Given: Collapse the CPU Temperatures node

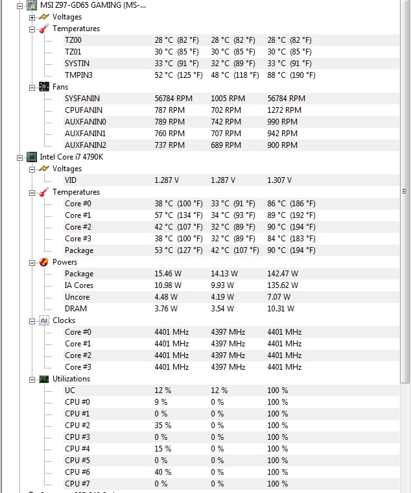Looking at the screenshot, I should (x=32, y=193).
